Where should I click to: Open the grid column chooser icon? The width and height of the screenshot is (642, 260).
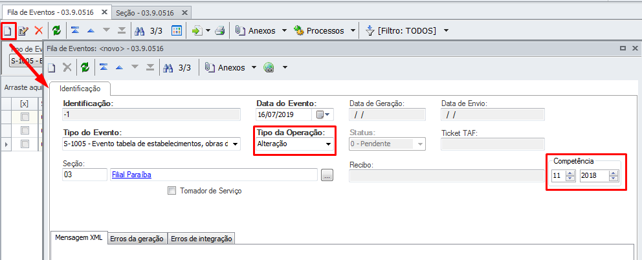(x=177, y=30)
